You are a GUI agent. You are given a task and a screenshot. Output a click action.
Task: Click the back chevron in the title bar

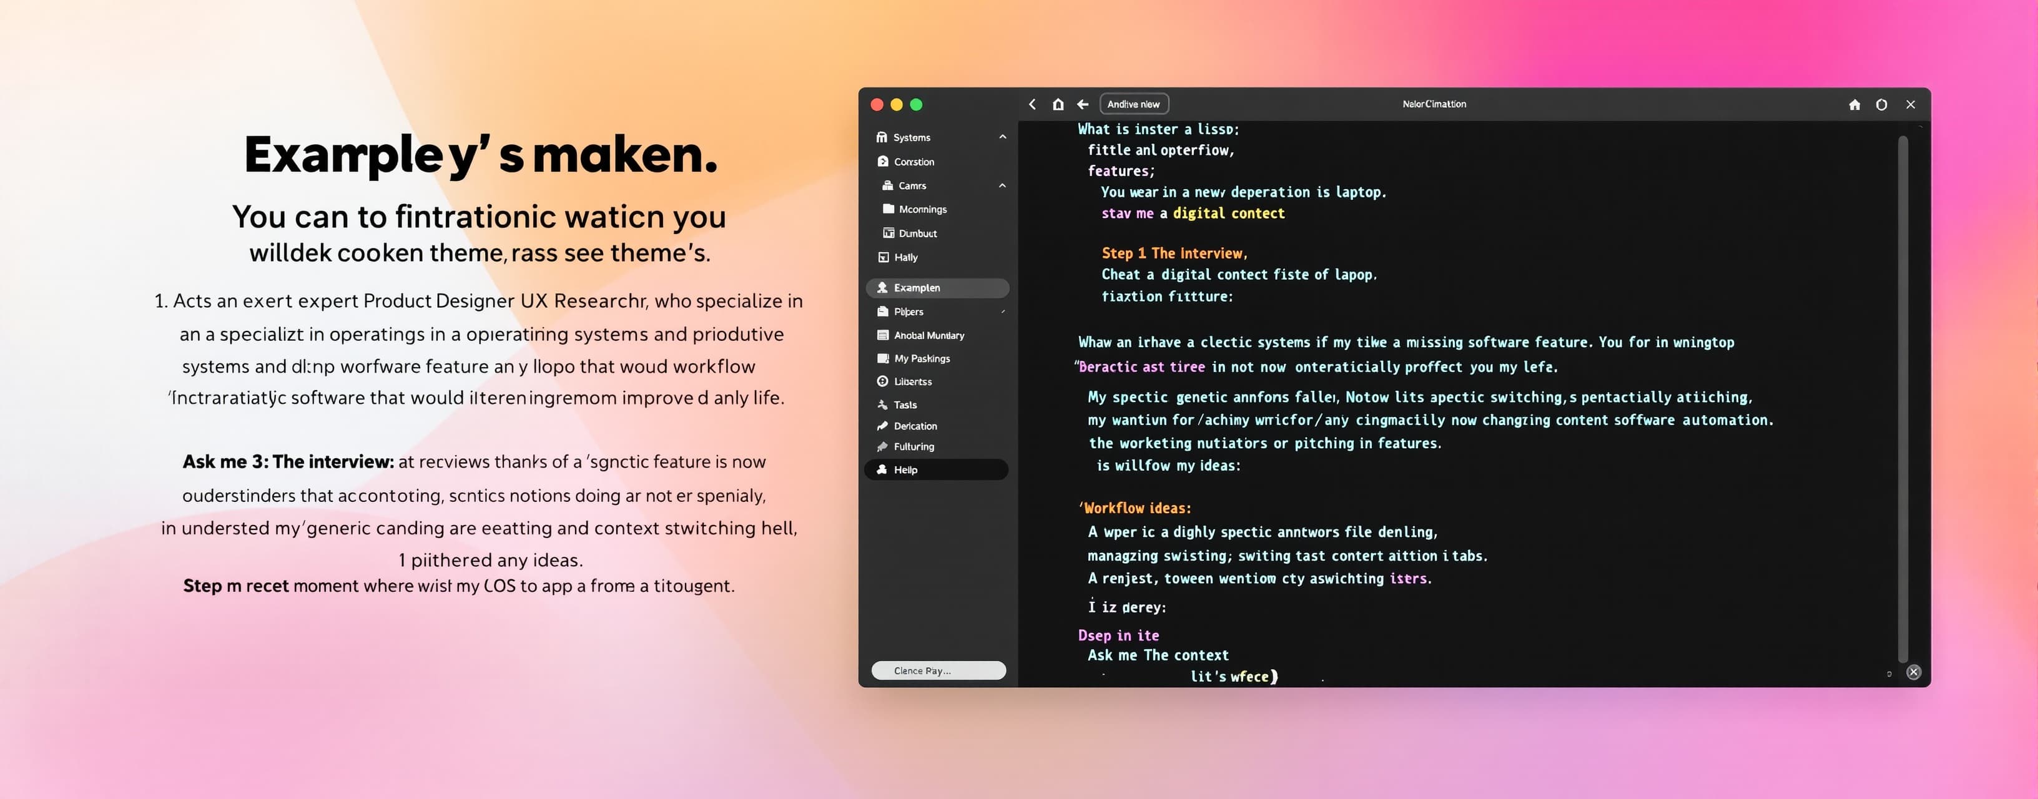pyautogui.click(x=1031, y=104)
